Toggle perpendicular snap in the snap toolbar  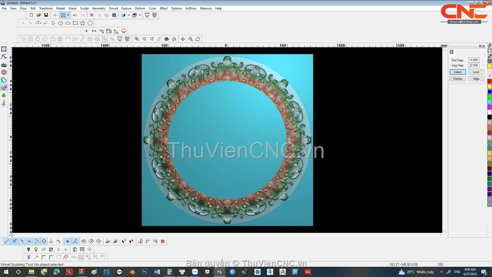pos(51,241)
